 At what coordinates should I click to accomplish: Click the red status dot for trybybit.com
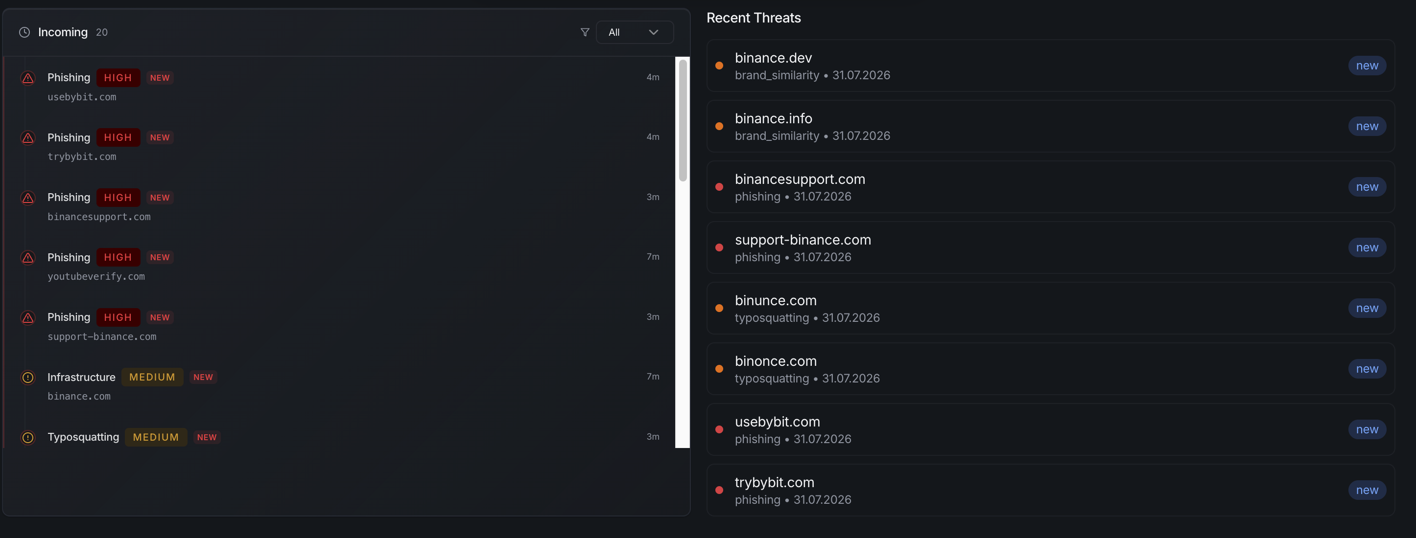[719, 490]
